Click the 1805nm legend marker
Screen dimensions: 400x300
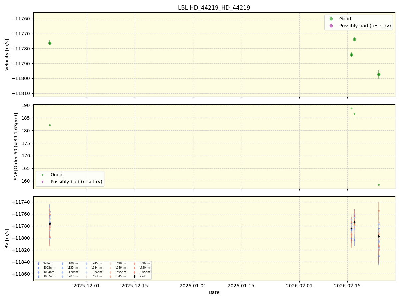(x=134, y=272)
